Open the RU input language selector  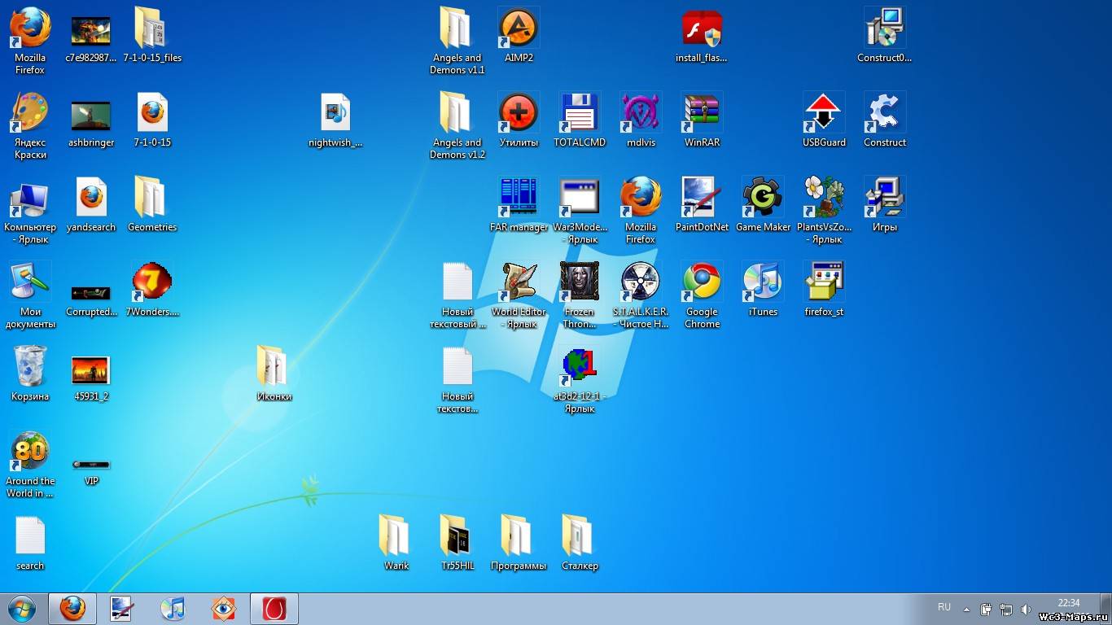point(944,607)
